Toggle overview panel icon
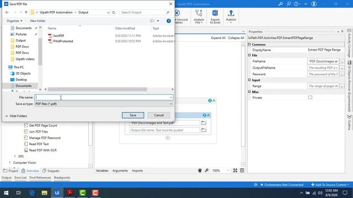 coord(242,170)
